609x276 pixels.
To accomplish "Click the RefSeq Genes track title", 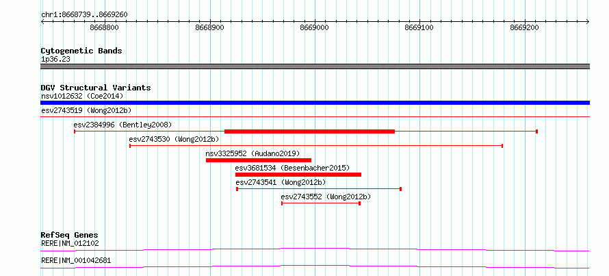I will coord(70,235).
